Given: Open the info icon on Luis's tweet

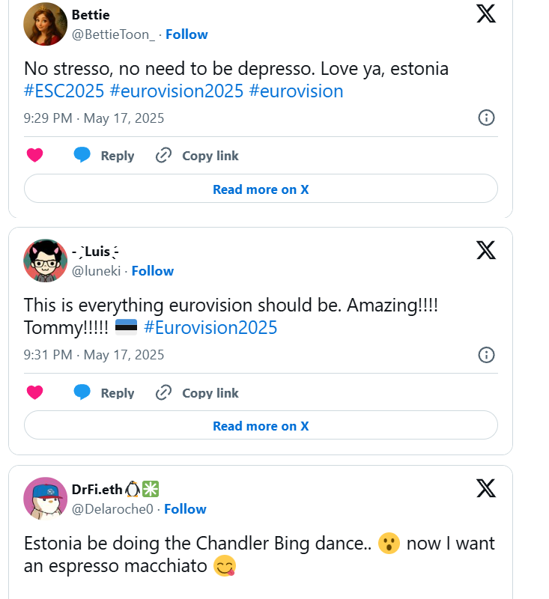Looking at the screenshot, I should pos(486,354).
